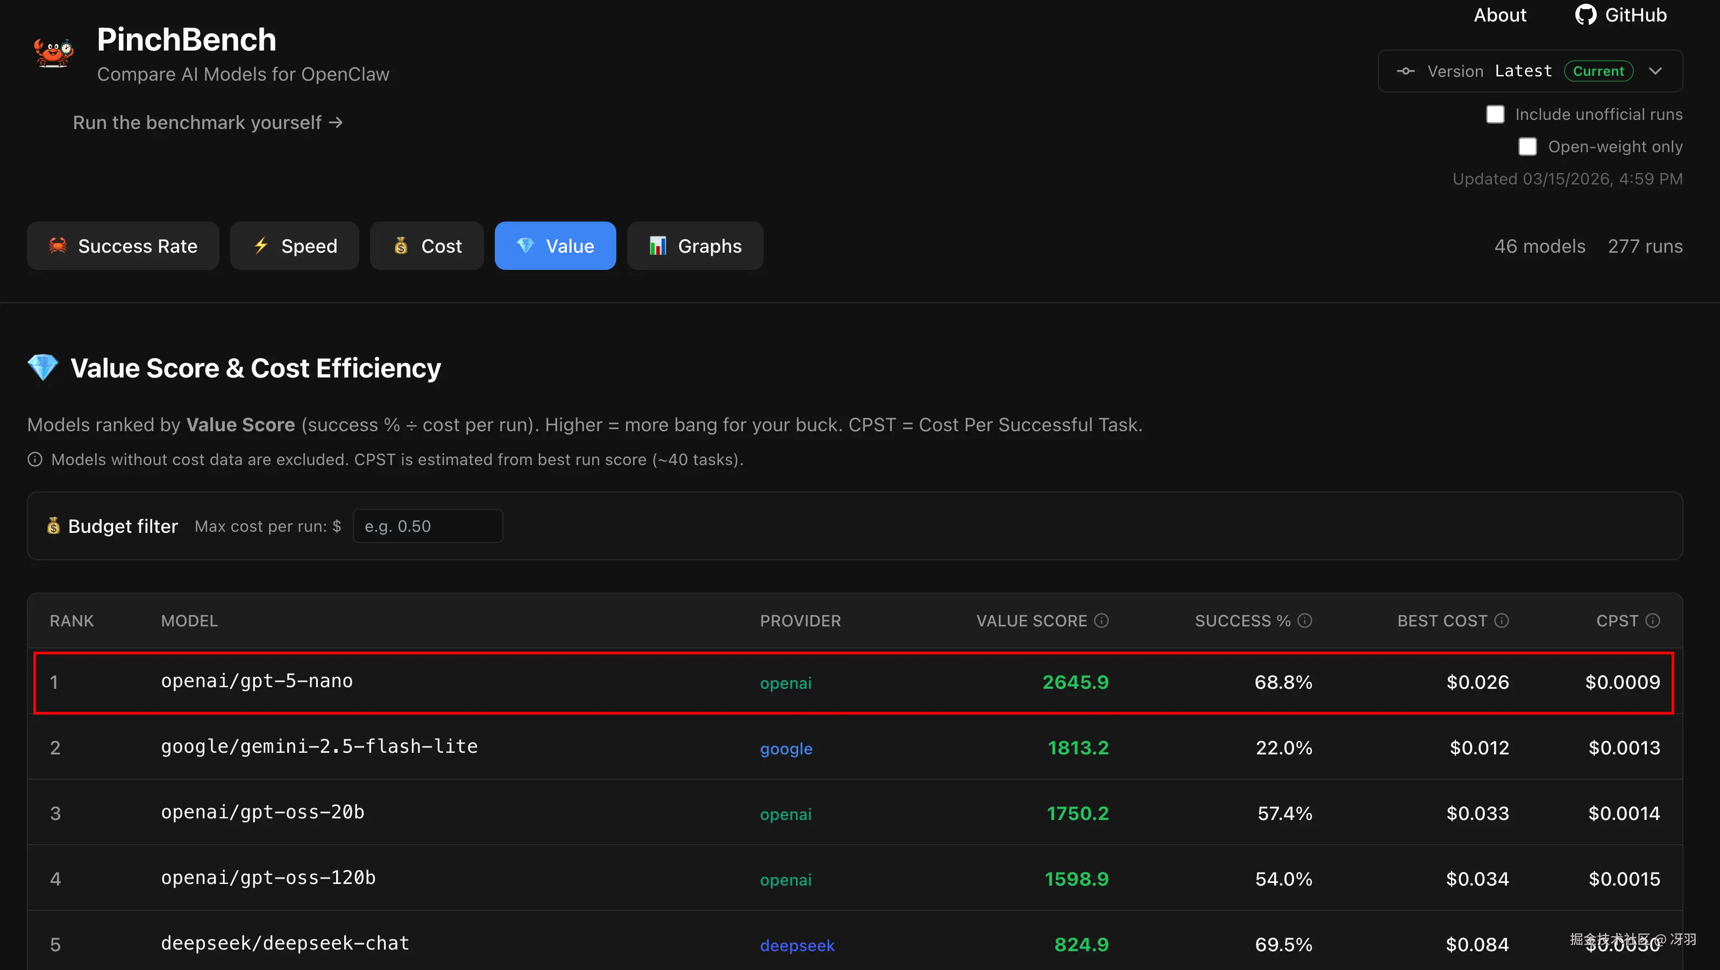Click the CPST info icon
This screenshot has height=970, width=1720.
pyautogui.click(x=1653, y=621)
